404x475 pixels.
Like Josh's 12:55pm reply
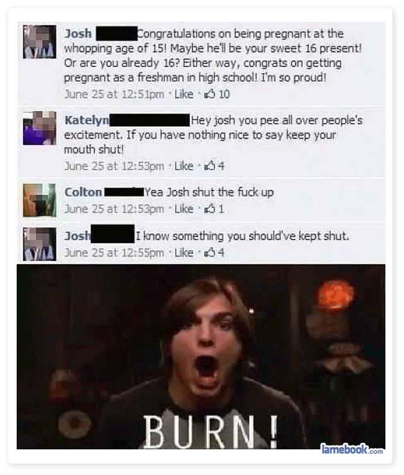(184, 253)
